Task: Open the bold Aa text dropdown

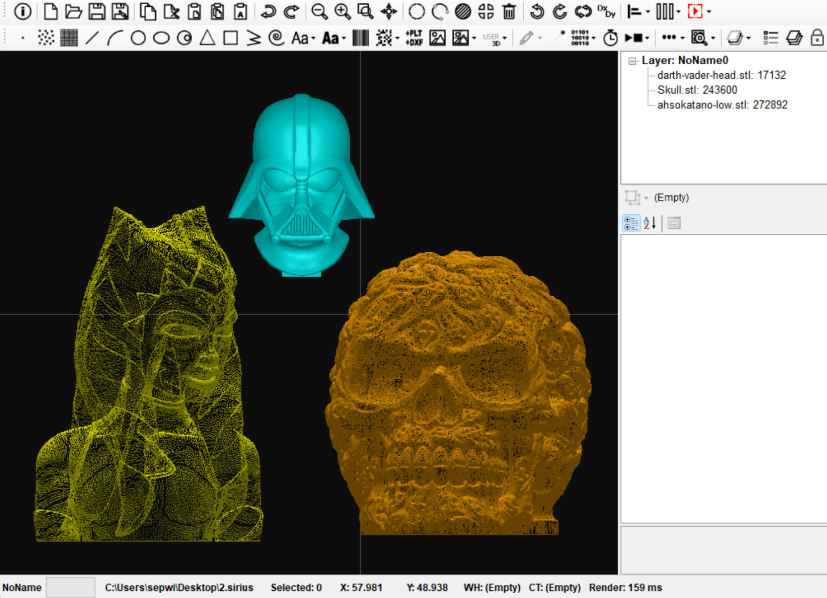Action: click(344, 38)
